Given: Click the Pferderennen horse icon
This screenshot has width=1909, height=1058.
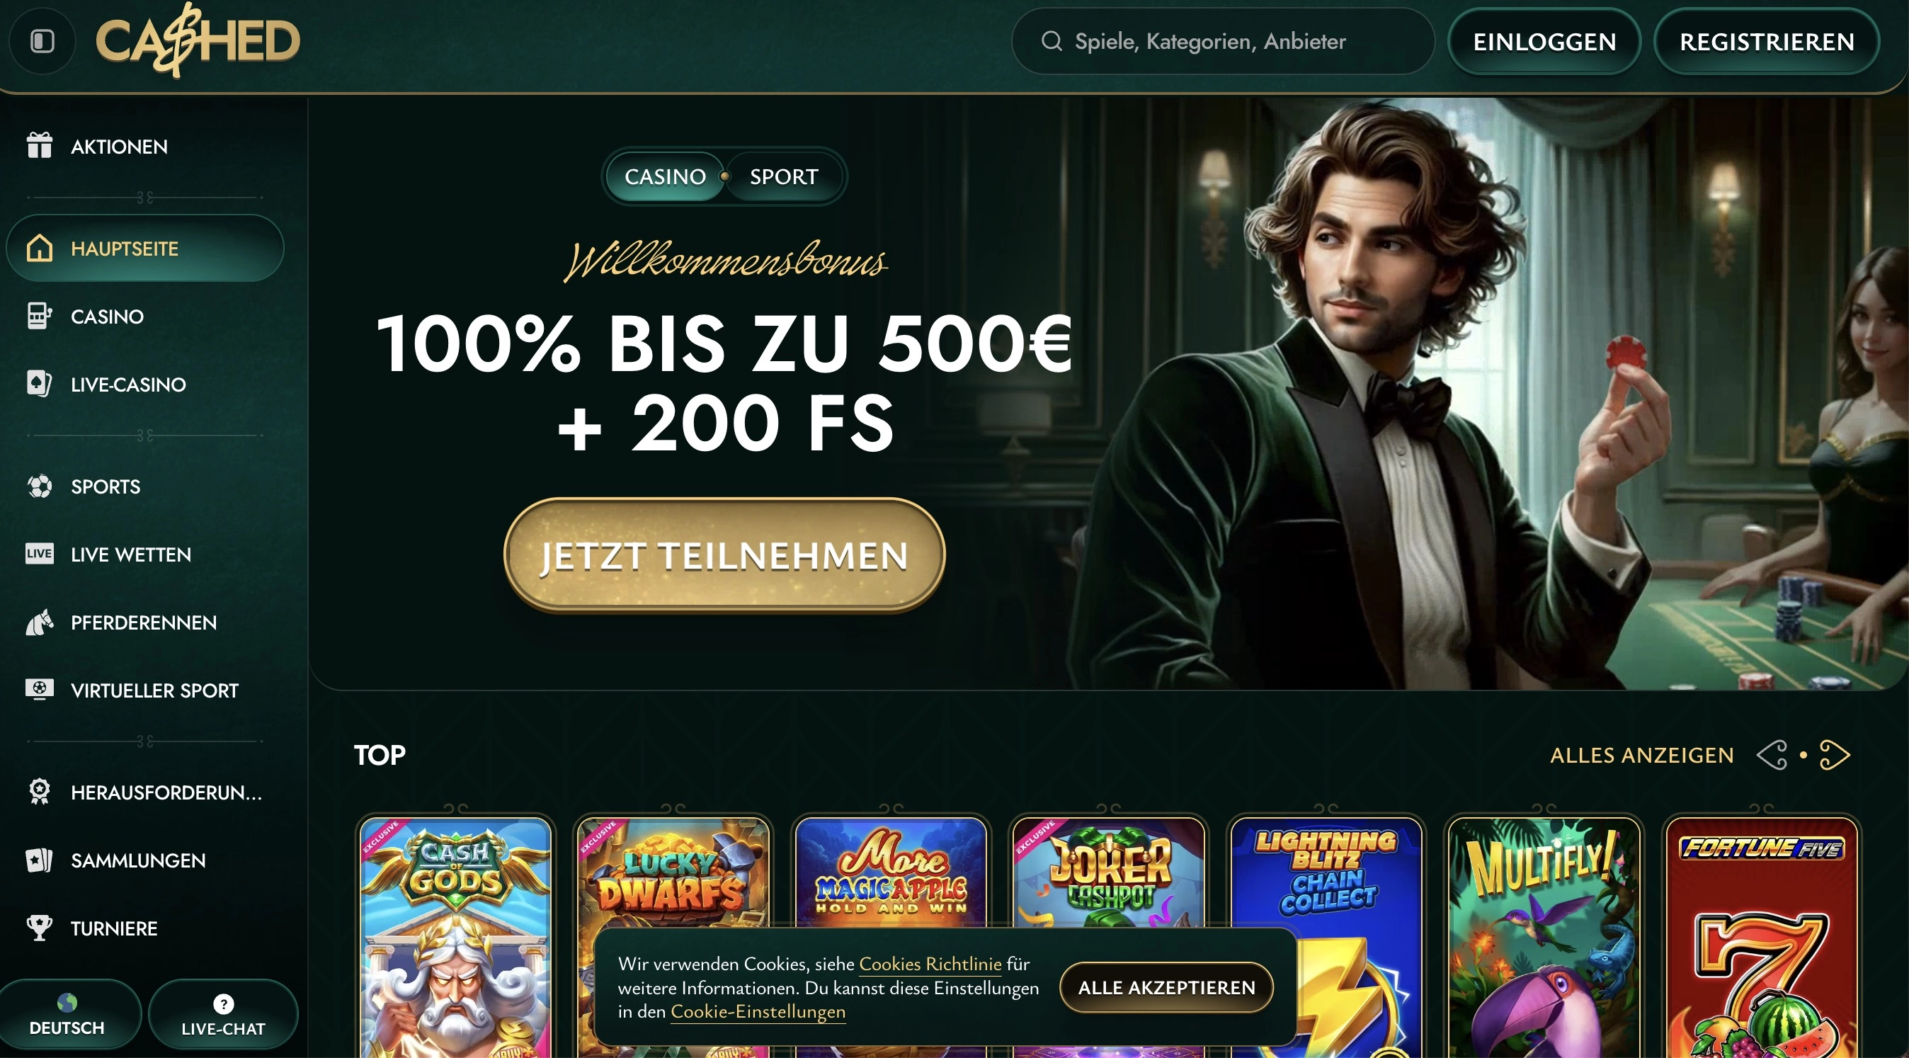Looking at the screenshot, I should (x=39, y=622).
